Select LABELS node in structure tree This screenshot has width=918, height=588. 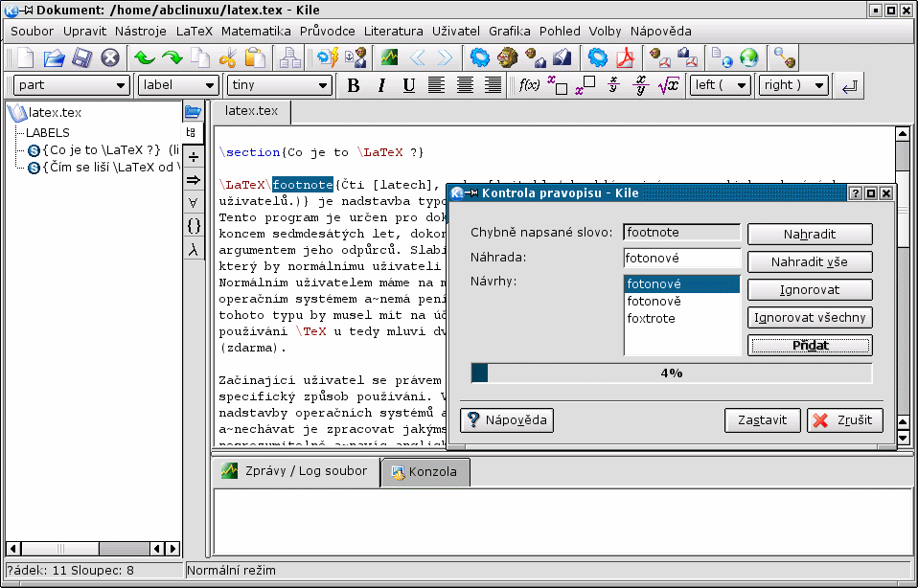(47, 133)
